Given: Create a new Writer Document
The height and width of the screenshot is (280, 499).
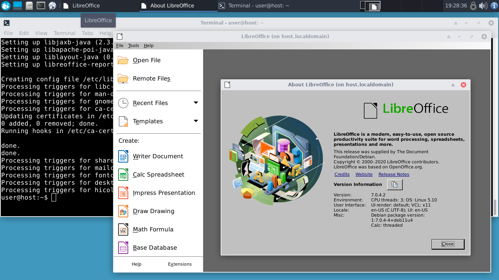Looking at the screenshot, I should [x=158, y=156].
